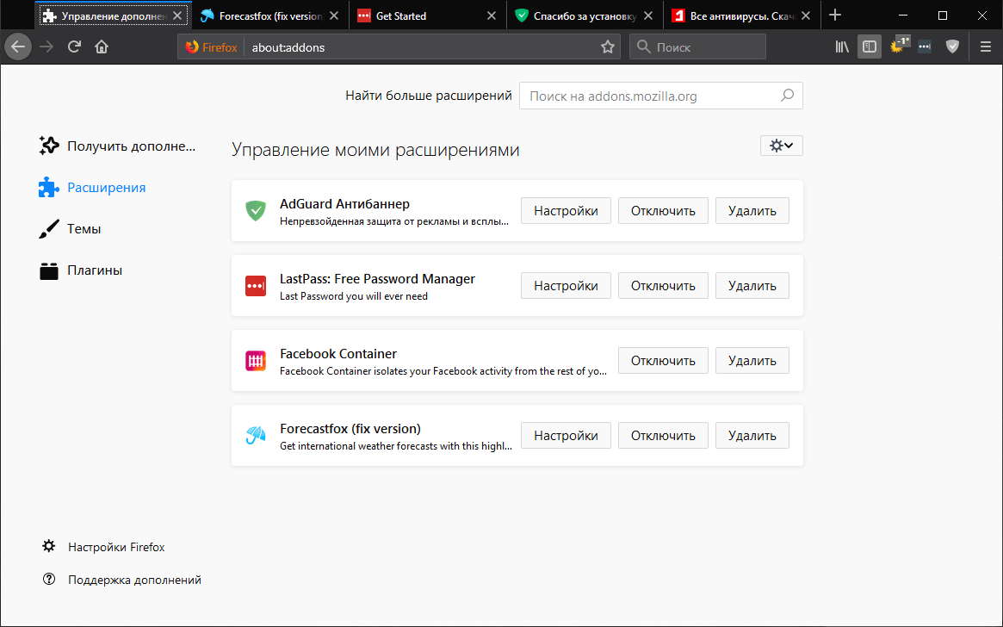Click the AdGuard shield toolbar icon

point(951,47)
